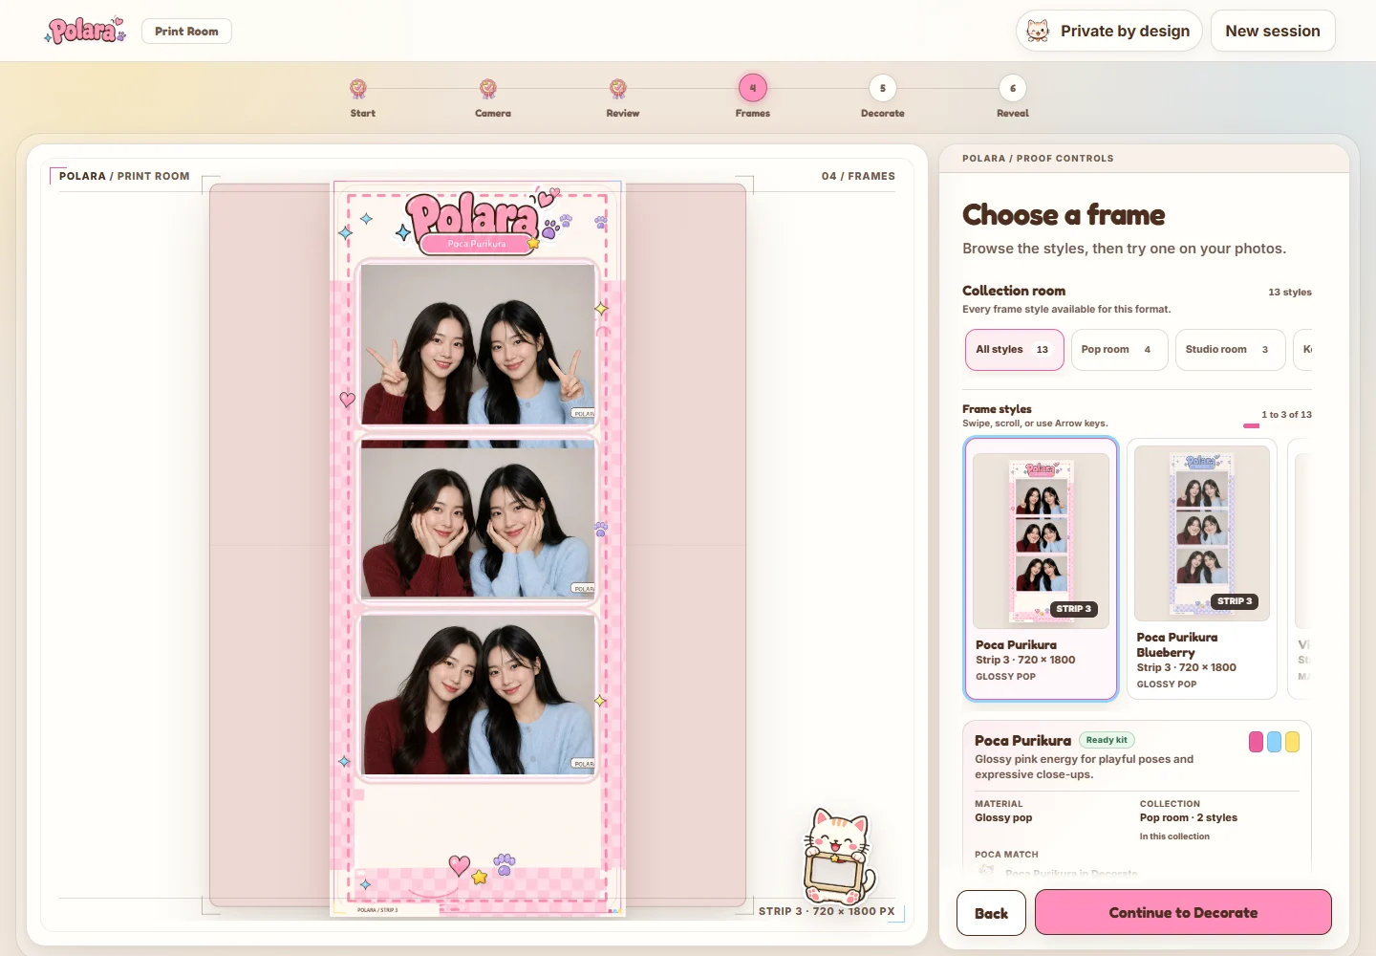The width and height of the screenshot is (1376, 956).
Task: Start a New session
Action: pos(1273,31)
